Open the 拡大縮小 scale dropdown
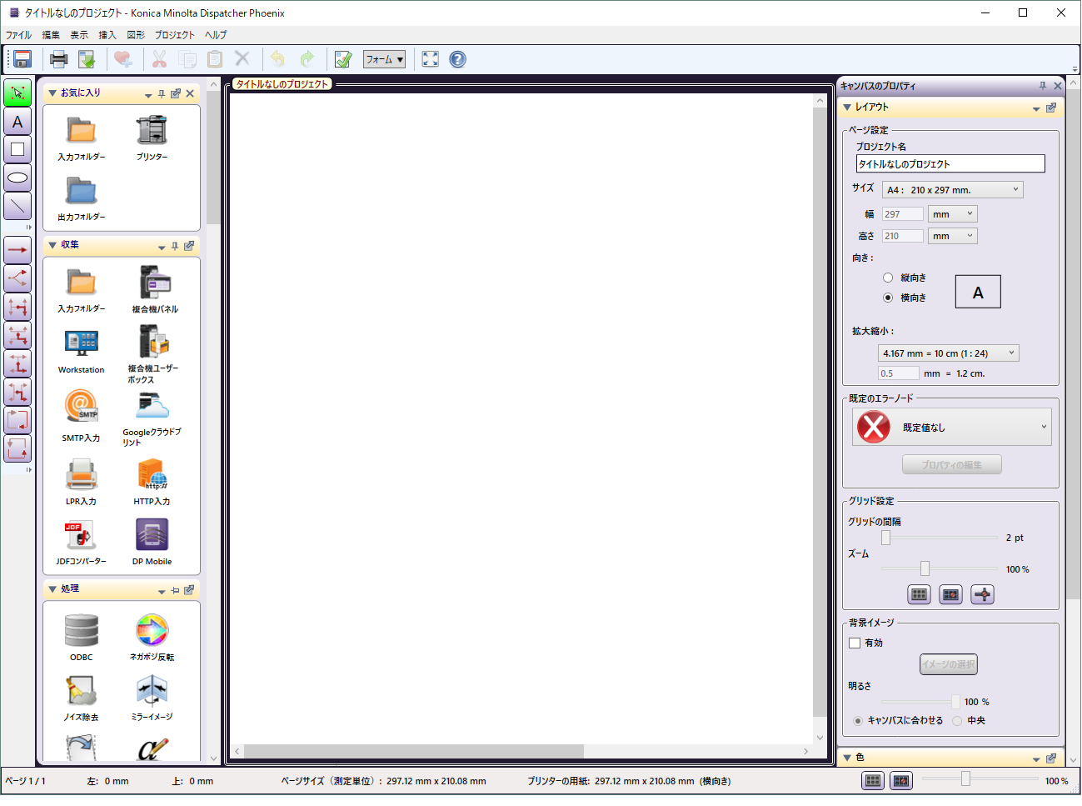Image resolution: width=1082 pixels, height=806 pixels. (949, 353)
